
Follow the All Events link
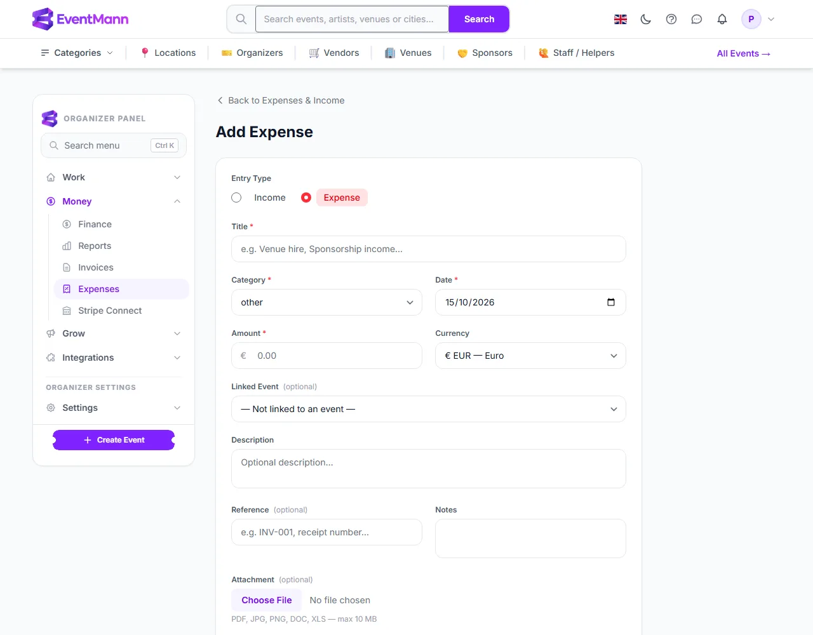(744, 53)
